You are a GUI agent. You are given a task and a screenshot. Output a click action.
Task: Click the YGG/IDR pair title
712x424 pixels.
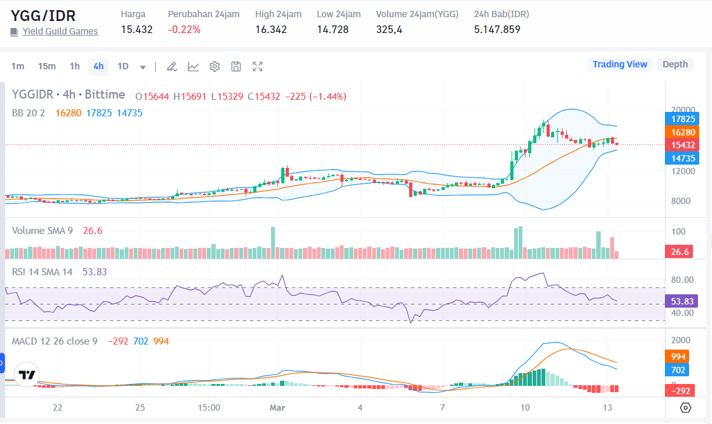43,16
